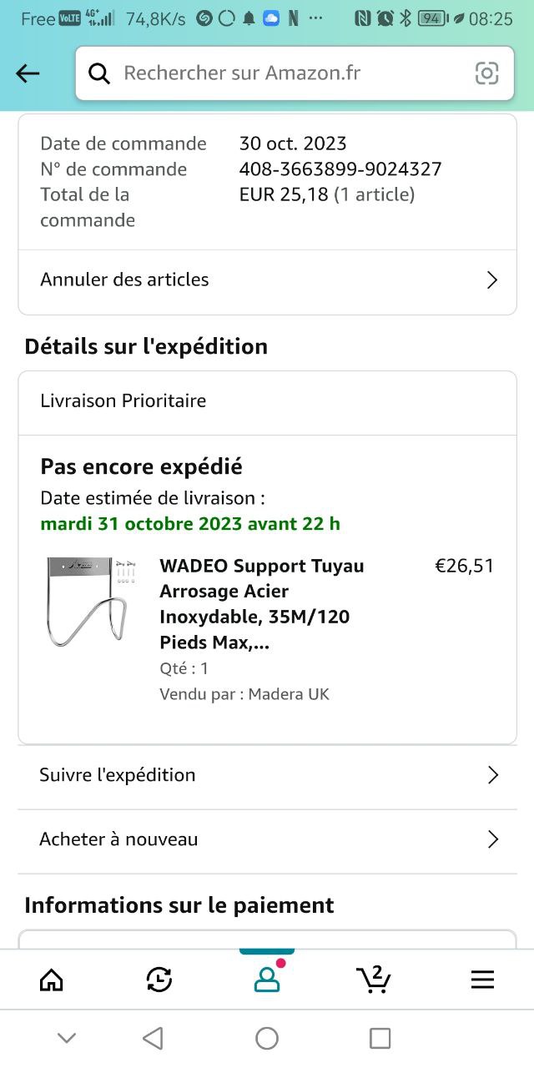Tap the search magnifier icon
The height and width of the screenshot is (1068, 534).
99,73
